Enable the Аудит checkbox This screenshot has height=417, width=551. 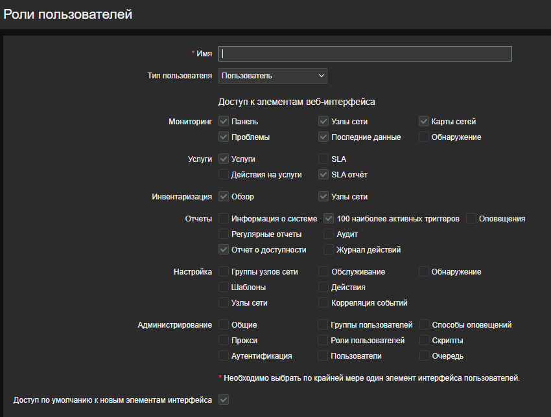[x=329, y=234]
